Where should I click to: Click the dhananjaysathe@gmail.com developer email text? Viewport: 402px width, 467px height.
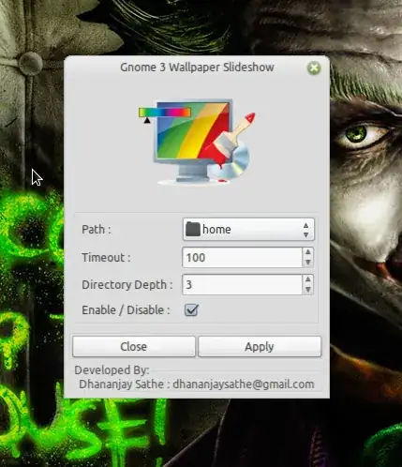point(244,384)
